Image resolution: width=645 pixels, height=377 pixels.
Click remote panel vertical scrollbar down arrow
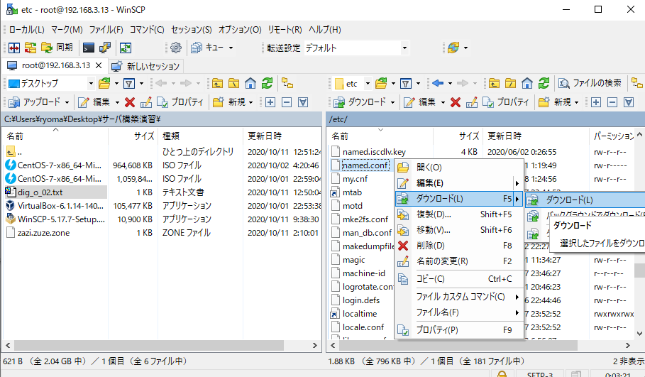639,334
